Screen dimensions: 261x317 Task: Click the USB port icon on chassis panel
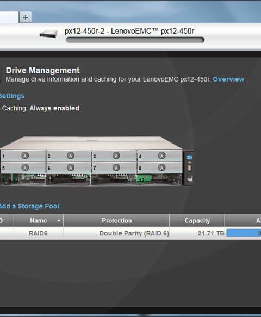(189, 168)
